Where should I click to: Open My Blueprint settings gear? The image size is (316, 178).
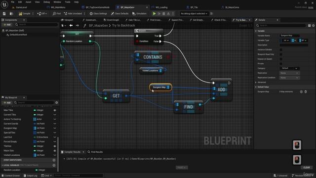[57, 102]
